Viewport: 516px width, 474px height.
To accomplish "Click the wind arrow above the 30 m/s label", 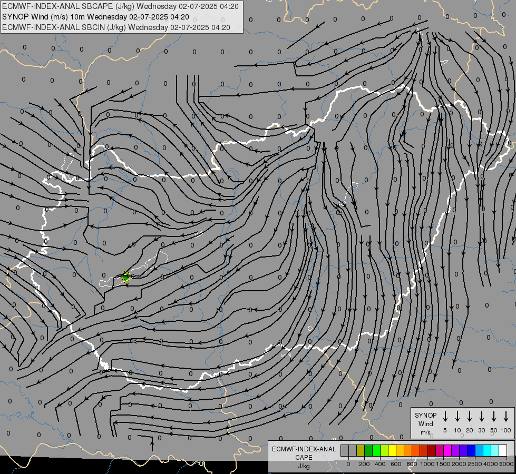I will pos(481,417).
